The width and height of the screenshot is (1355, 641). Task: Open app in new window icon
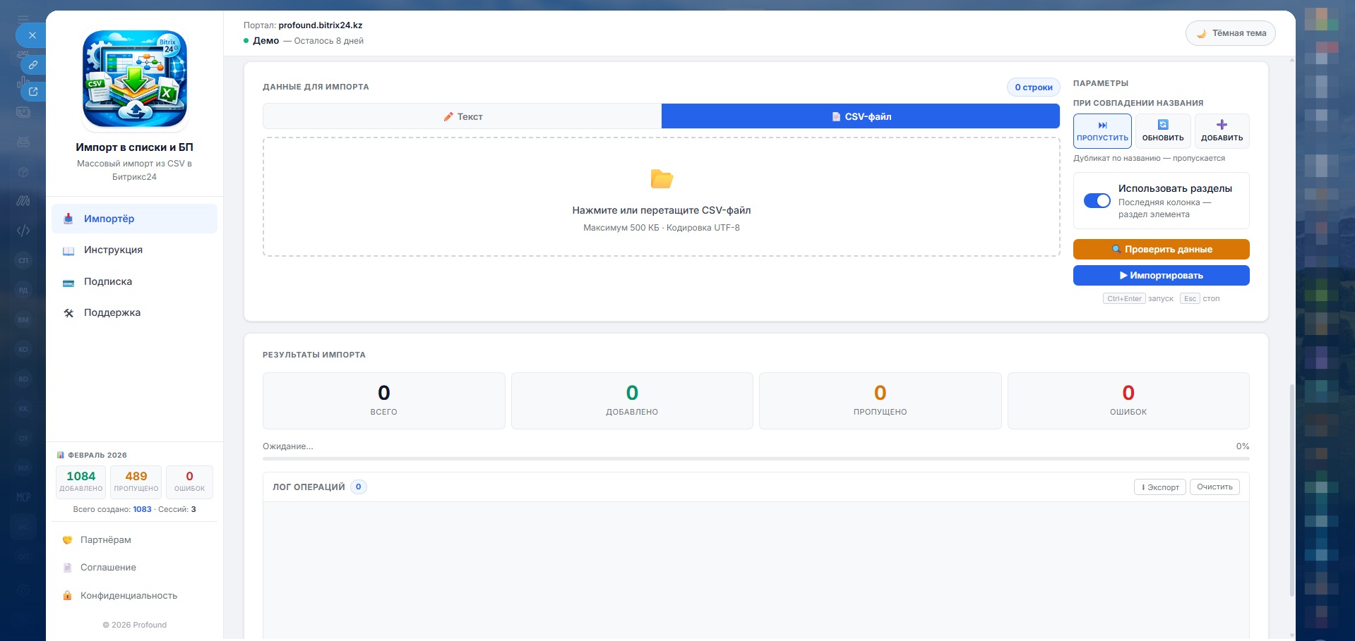point(32,92)
